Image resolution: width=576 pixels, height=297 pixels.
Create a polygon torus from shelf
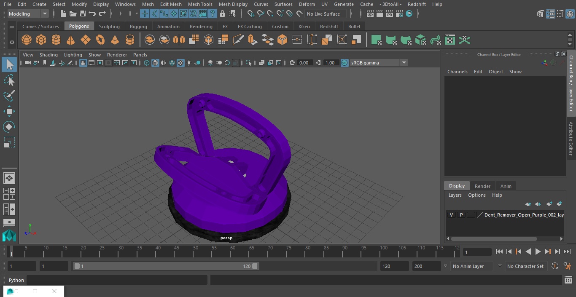(x=100, y=40)
